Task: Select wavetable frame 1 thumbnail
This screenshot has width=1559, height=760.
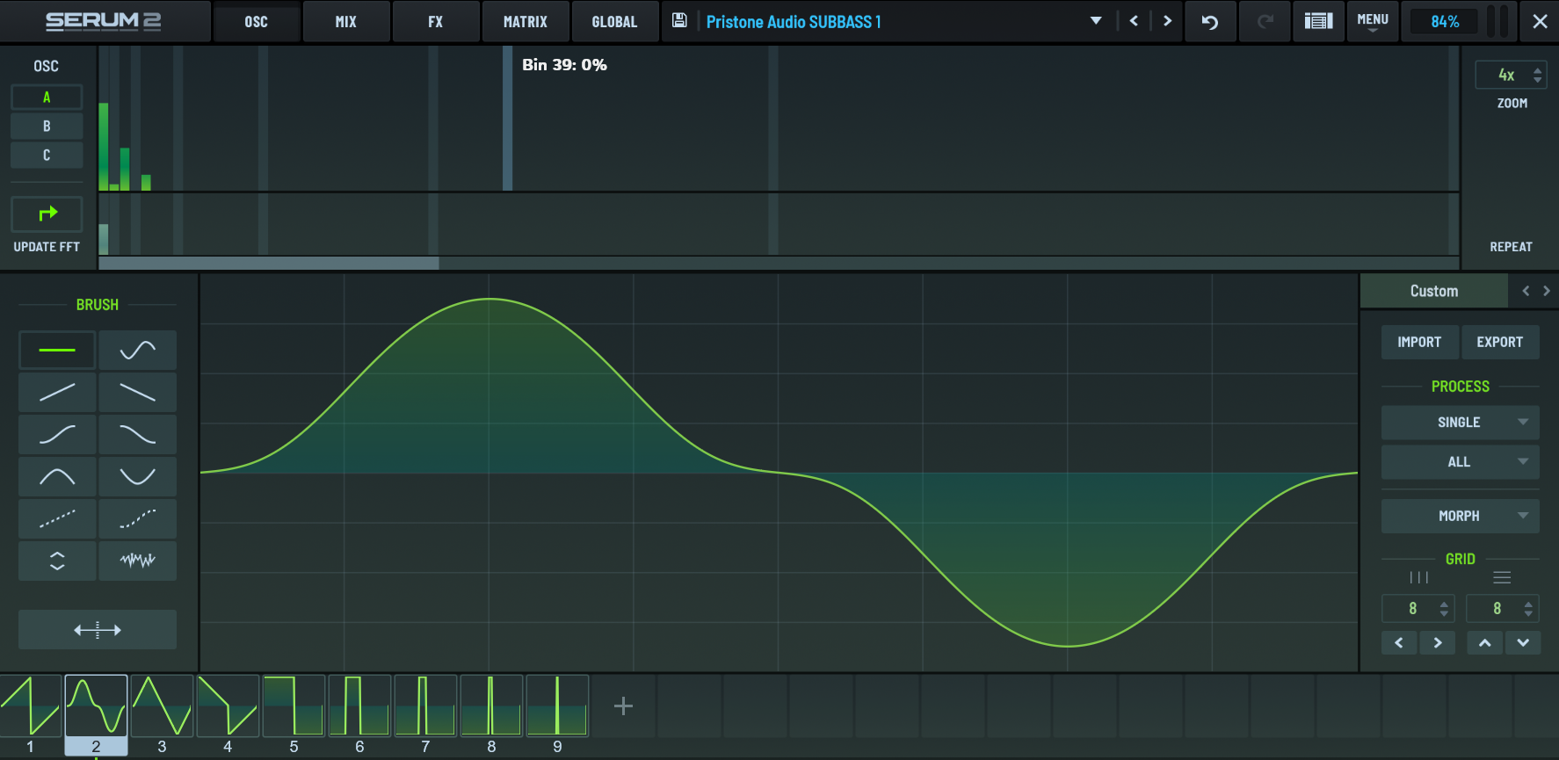Action: [30, 706]
